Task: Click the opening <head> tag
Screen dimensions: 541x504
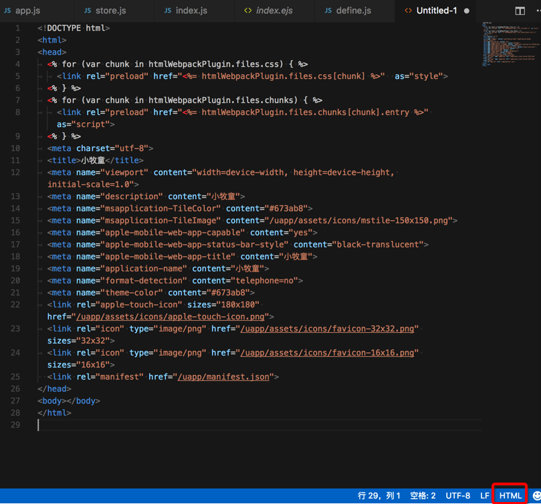Action: tap(51, 52)
